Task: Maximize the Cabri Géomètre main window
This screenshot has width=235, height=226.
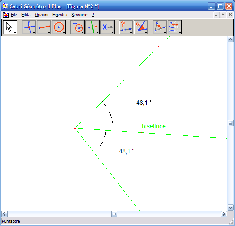Action: click(220, 6)
